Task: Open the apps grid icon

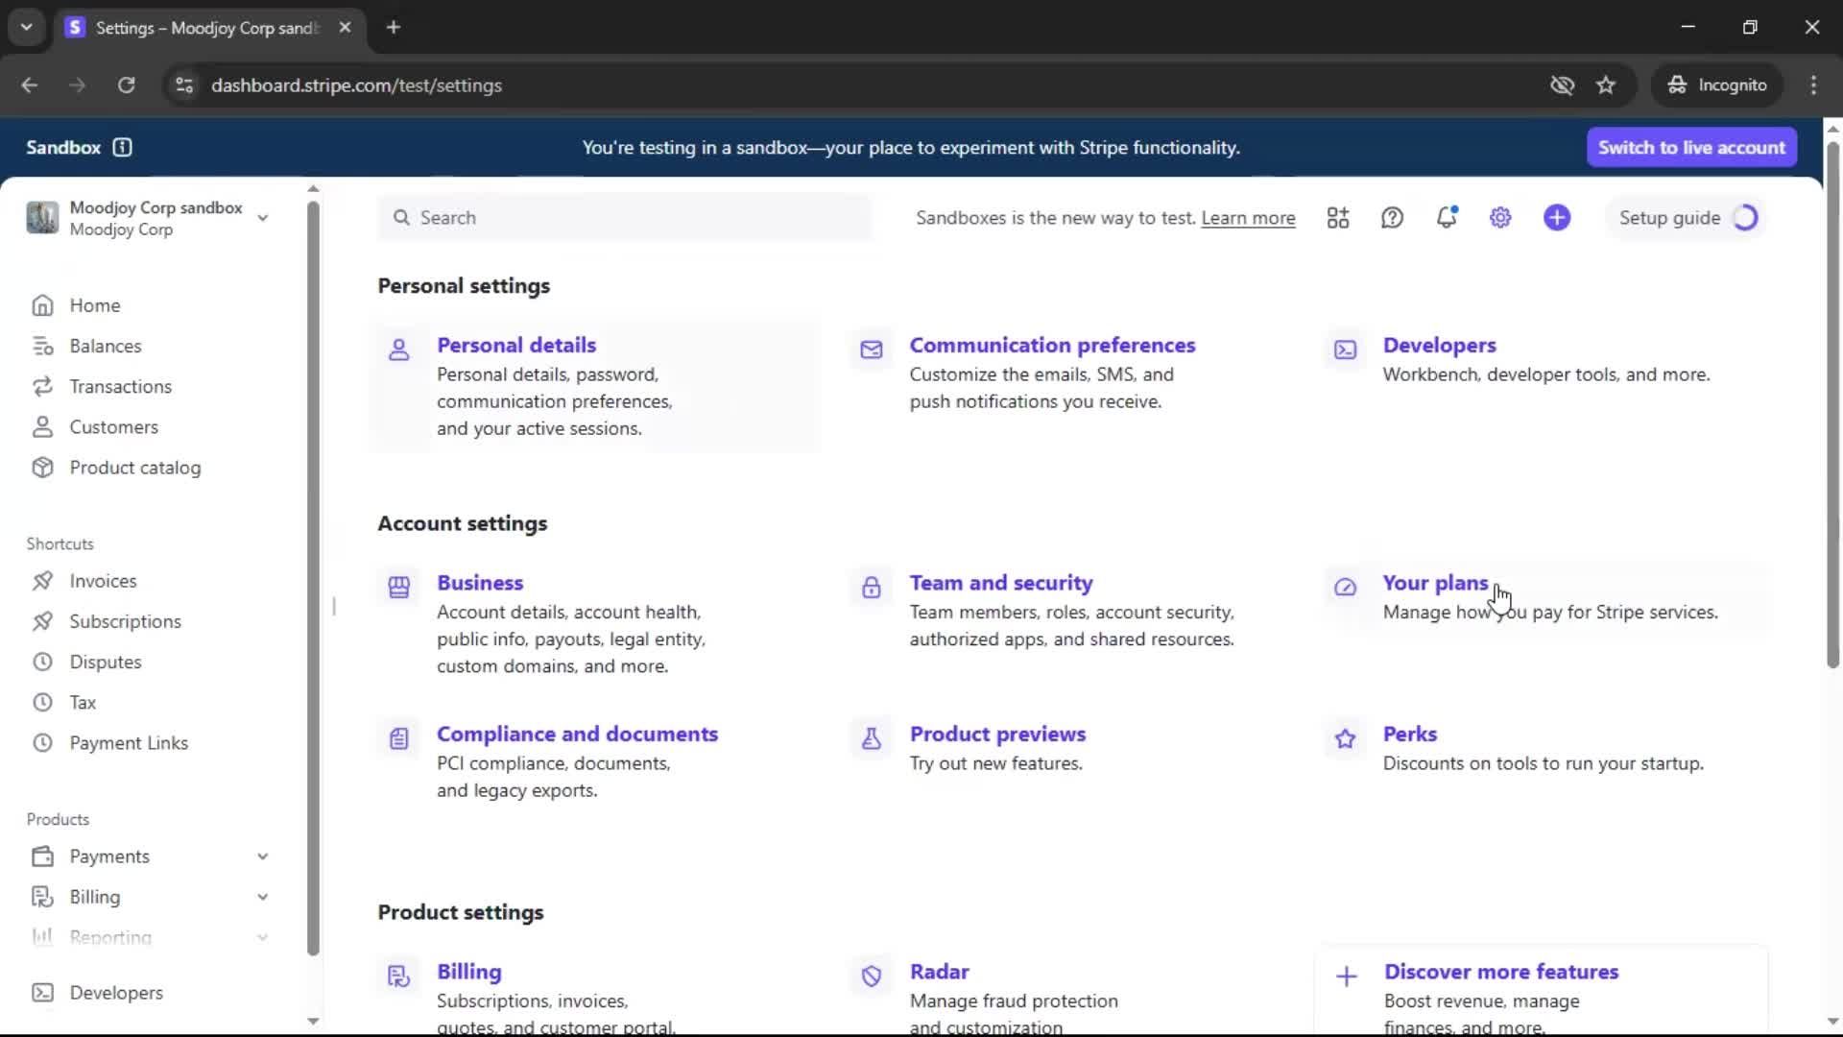Action: [x=1338, y=218]
